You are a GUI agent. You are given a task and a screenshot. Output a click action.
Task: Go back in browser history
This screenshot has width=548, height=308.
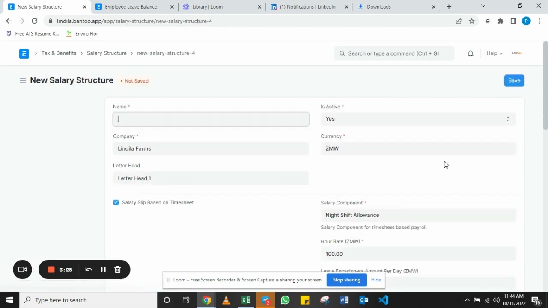(9, 21)
